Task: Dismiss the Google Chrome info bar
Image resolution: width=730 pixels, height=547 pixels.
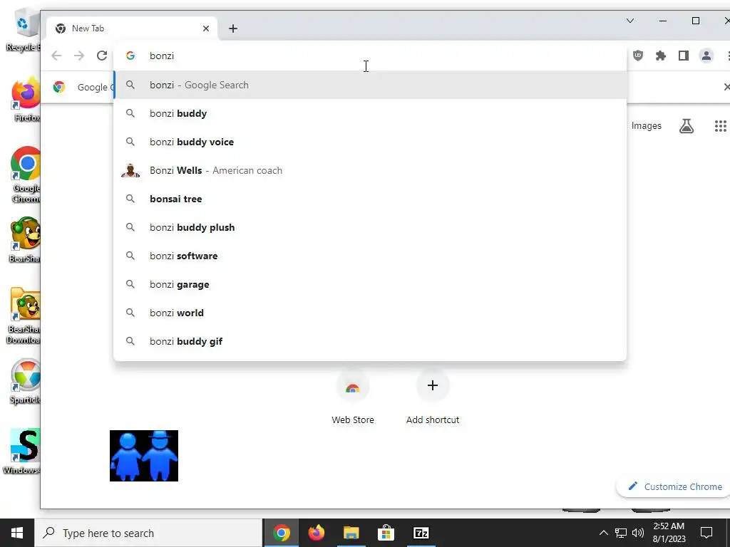Action: [x=726, y=87]
